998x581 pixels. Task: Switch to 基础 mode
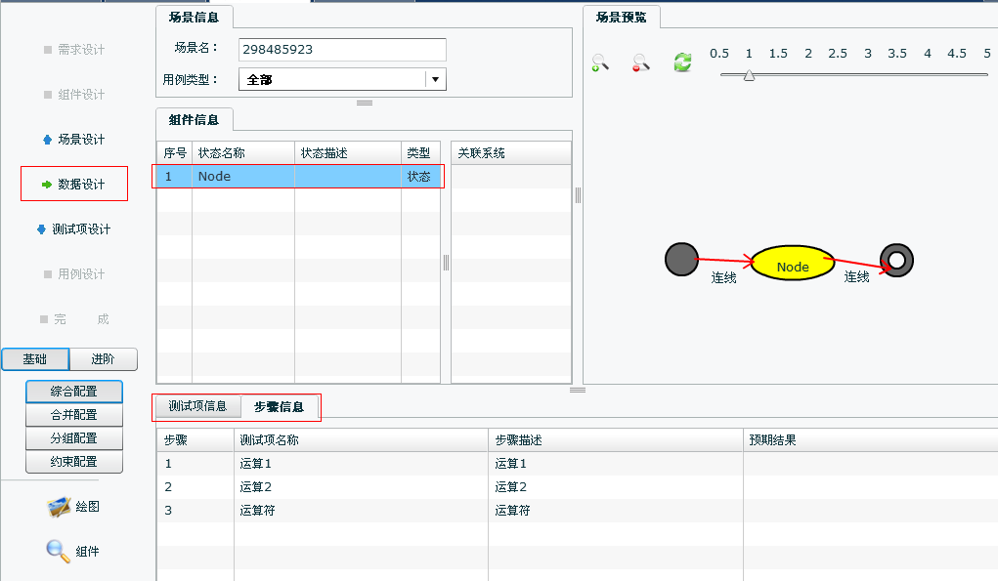click(x=34, y=359)
